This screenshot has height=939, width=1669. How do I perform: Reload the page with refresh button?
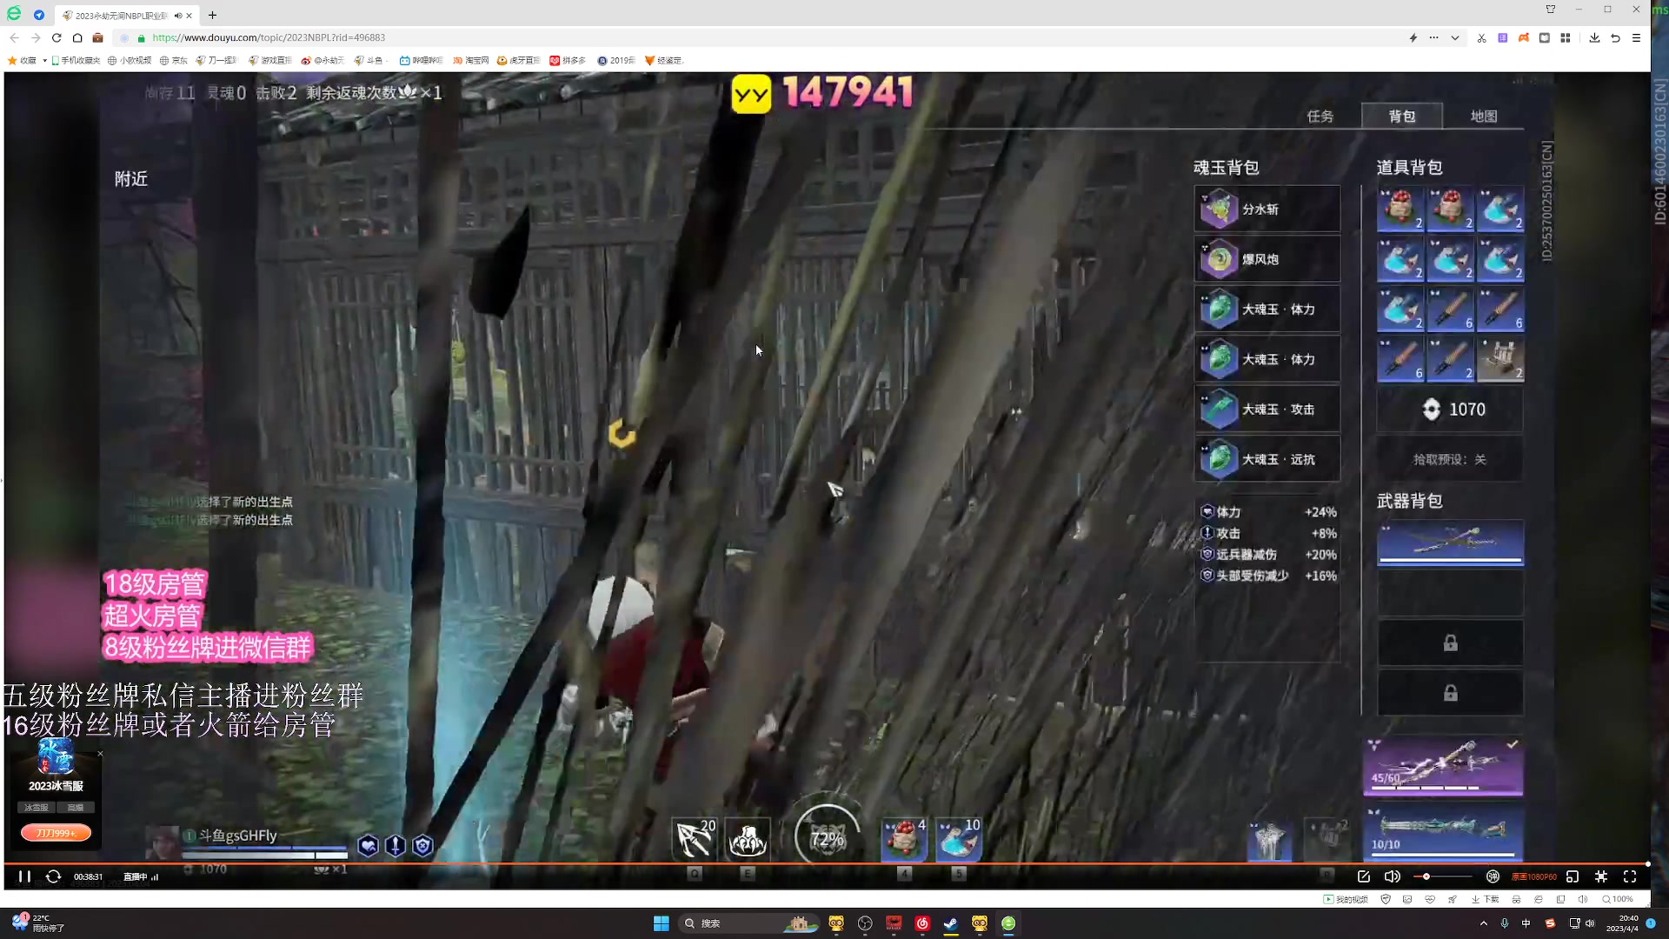(57, 37)
